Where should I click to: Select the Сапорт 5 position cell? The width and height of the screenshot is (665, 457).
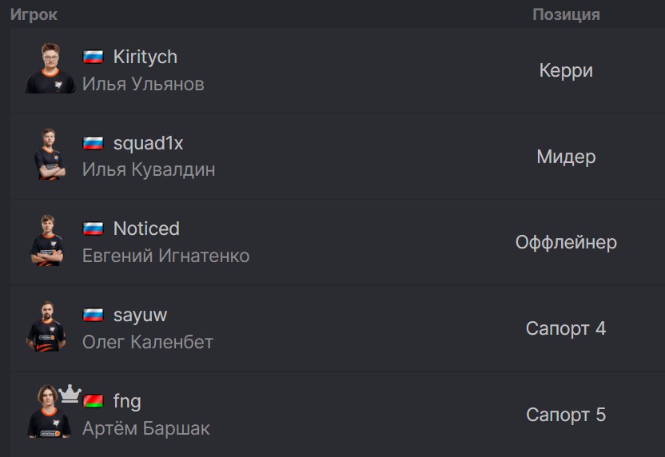click(x=566, y=415)
